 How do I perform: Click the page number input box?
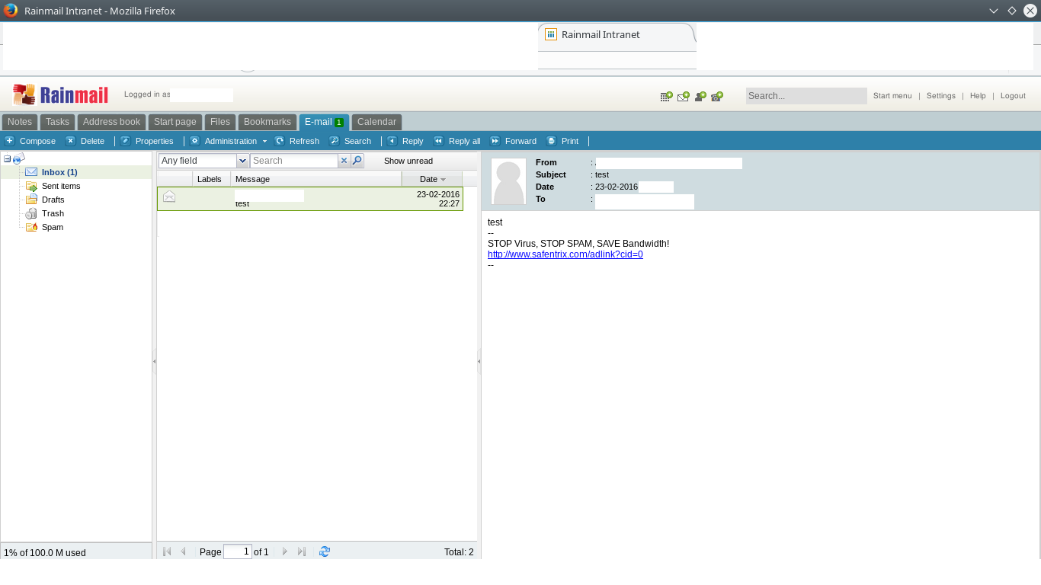click(238, 551)
